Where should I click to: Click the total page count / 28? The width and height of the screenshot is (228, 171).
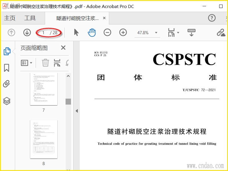point(54,33)
